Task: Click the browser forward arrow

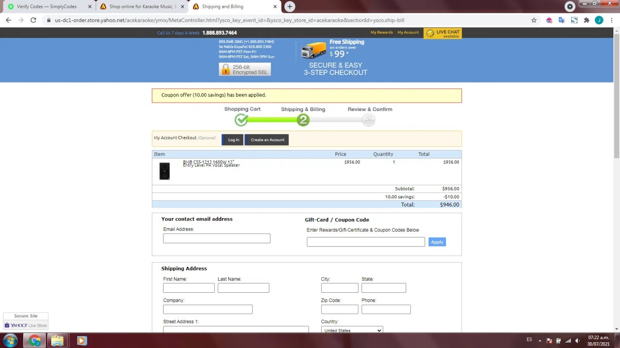Action: [x=21, y=20]
